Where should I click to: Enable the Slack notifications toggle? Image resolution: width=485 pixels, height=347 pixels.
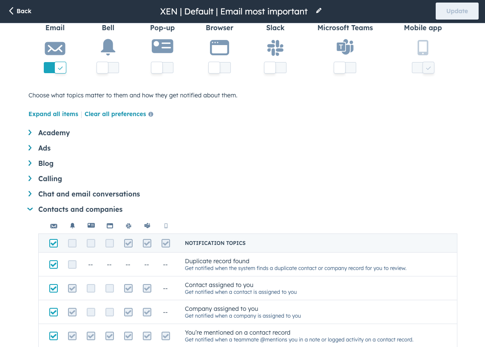[x=275, y=68]
